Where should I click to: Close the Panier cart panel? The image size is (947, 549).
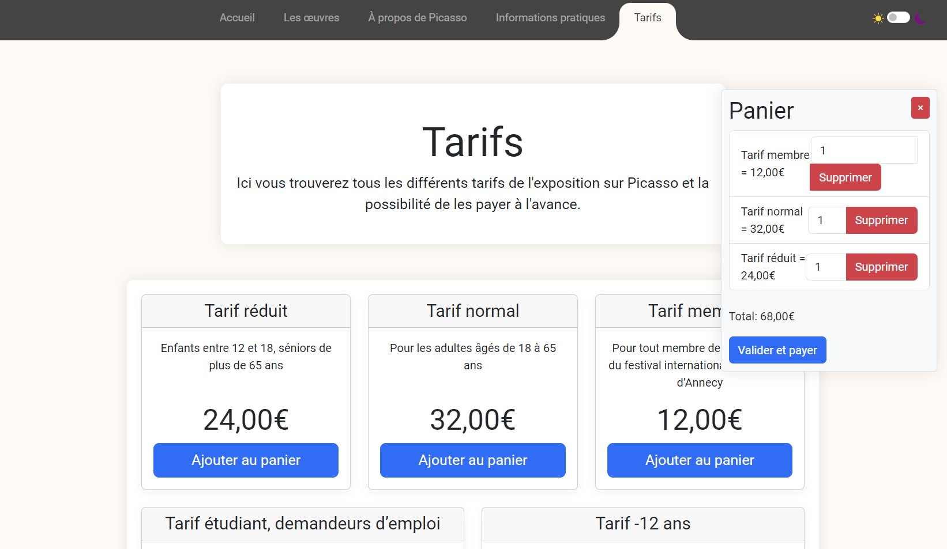[x=920, y=108]
